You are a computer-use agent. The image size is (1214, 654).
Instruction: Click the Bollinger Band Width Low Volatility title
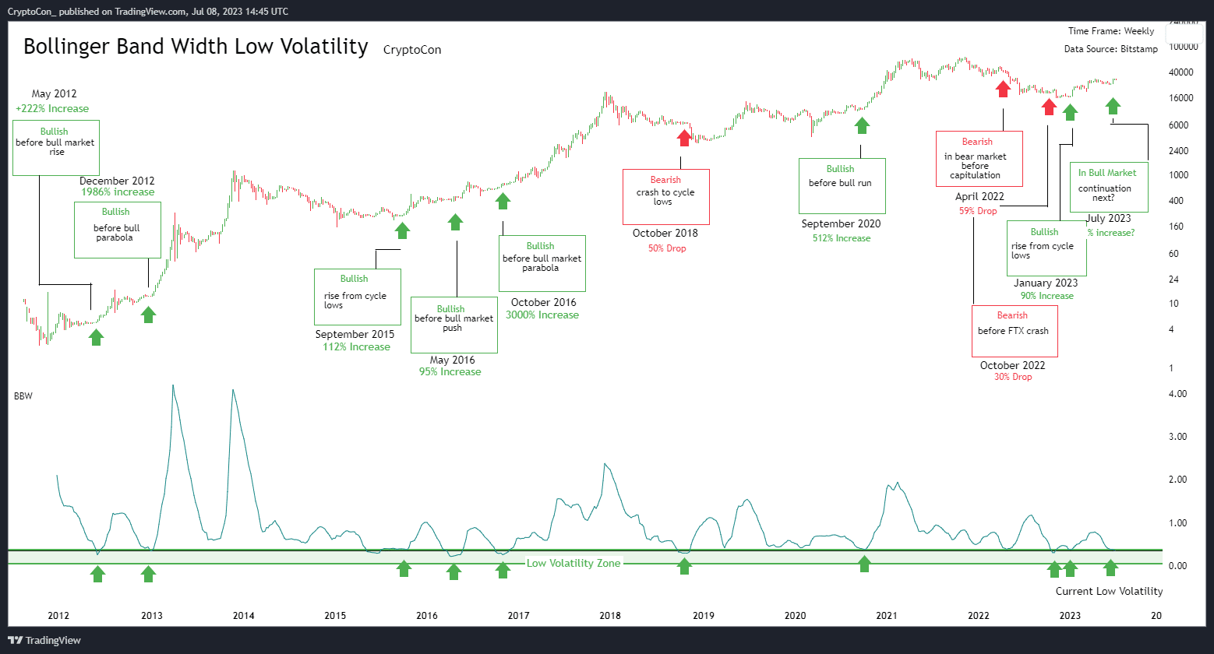(196, 47)
